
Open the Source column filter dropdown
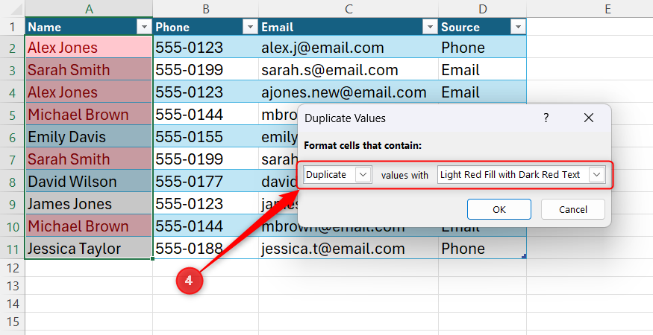(518, 27)
